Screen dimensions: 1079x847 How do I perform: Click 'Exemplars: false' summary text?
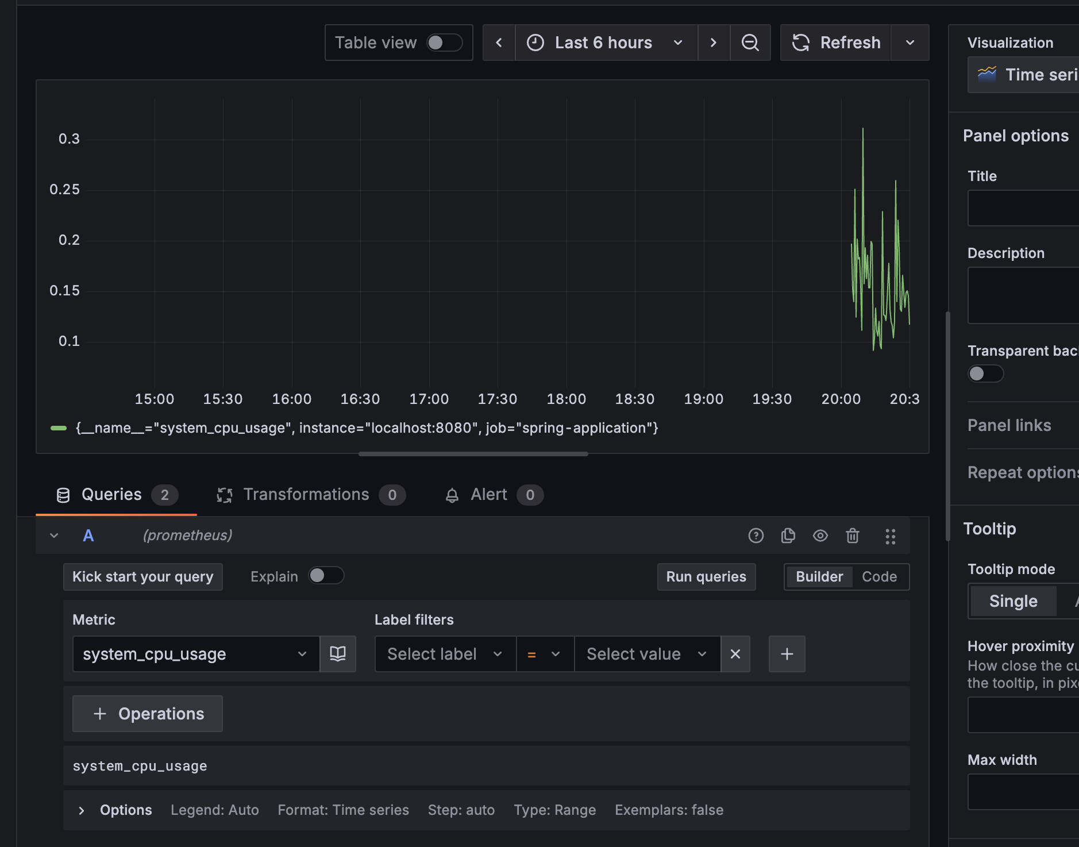[669, 810]
